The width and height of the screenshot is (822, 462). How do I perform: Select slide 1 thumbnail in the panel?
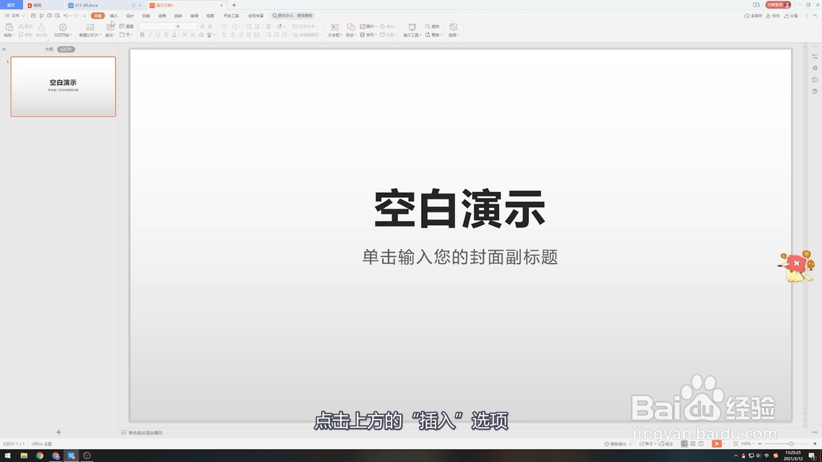(x=63, y=86)
